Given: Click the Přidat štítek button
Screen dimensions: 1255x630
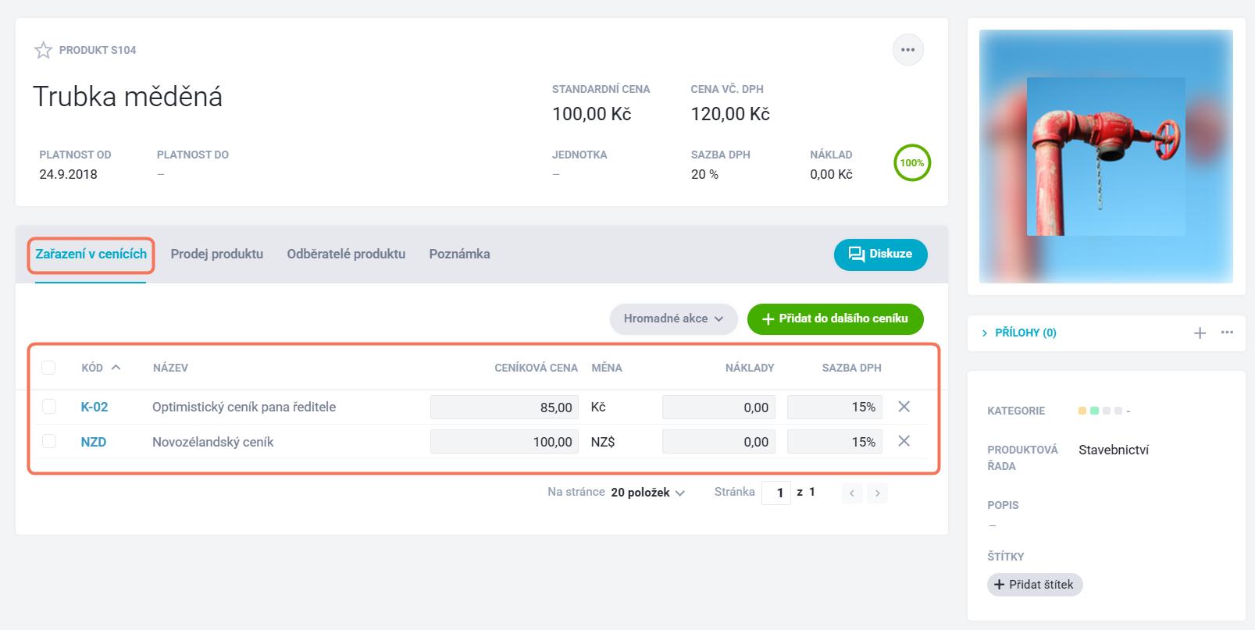Looking at the screenshot, I should [x=1035, y=585].
